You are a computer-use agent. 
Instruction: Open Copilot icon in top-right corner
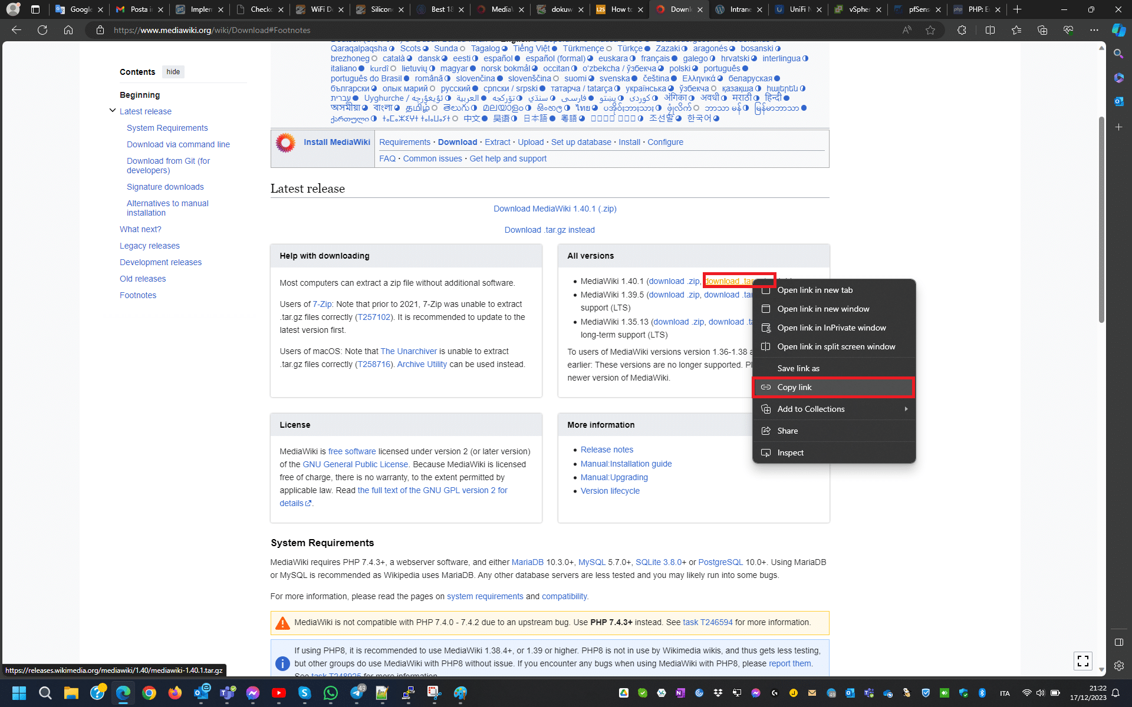click(x=1118, y=30)
